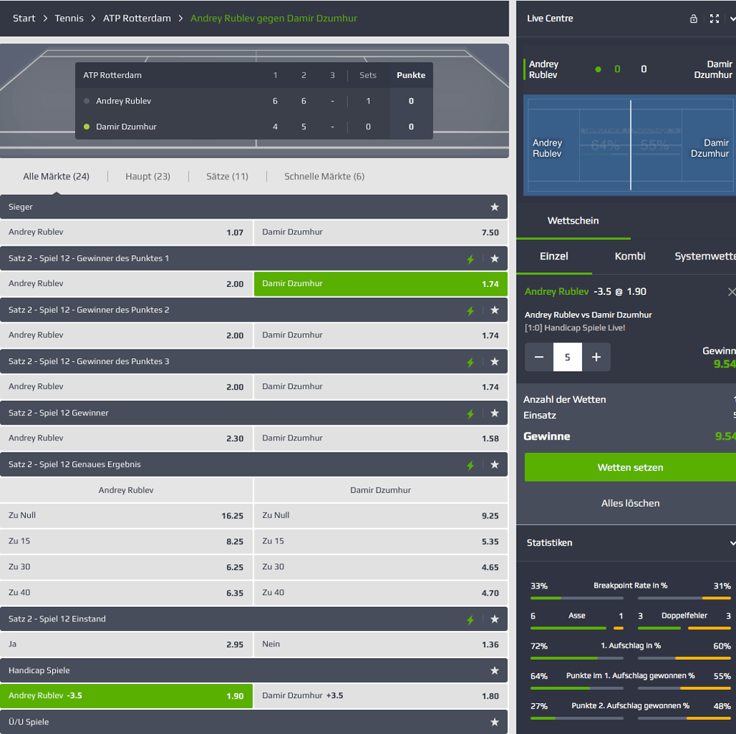
Task: Open ATP Rotterdam breadcrumb link
Action: pos(137,18)
